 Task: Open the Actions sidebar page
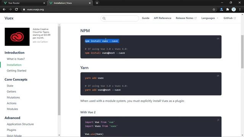tap(11, 103)
